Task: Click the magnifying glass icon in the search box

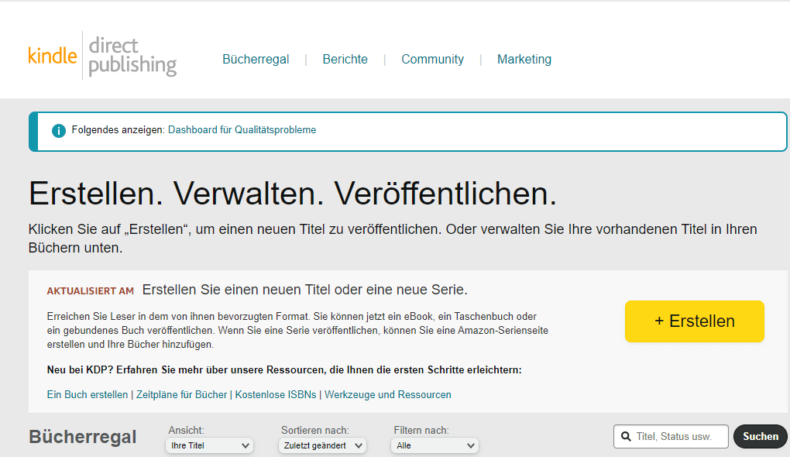Action: [625, 436]
